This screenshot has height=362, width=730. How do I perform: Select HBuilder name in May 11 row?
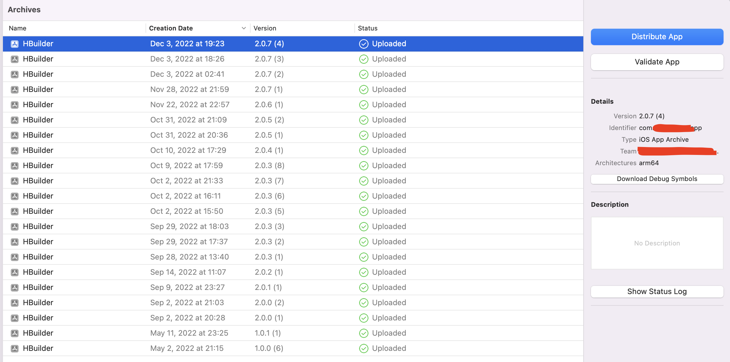[38, 333]
